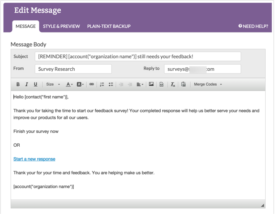Toggle Underline formatting in the editor toolbar

pyautogui.click(x=36, y=84)
